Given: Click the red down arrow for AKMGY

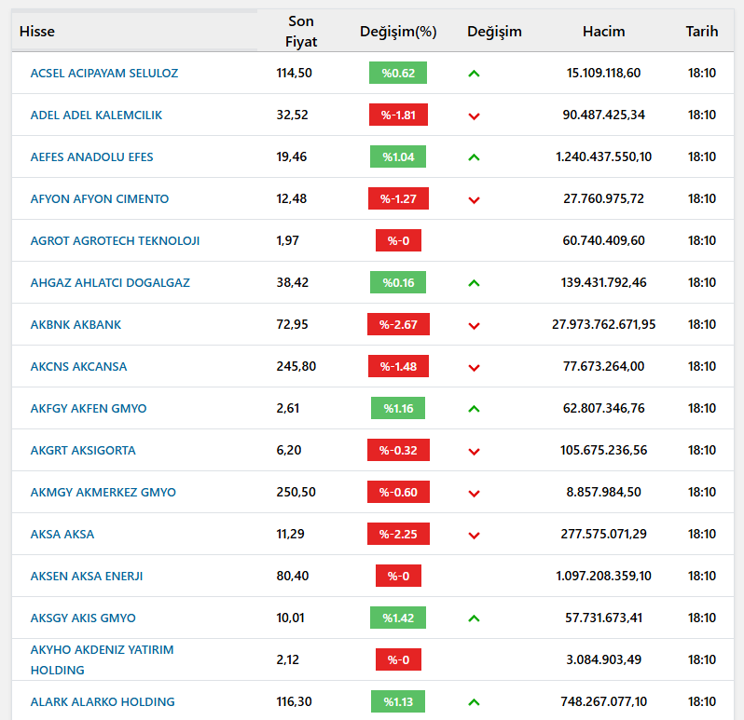Looking at the screenshot, I should point(474,494).
